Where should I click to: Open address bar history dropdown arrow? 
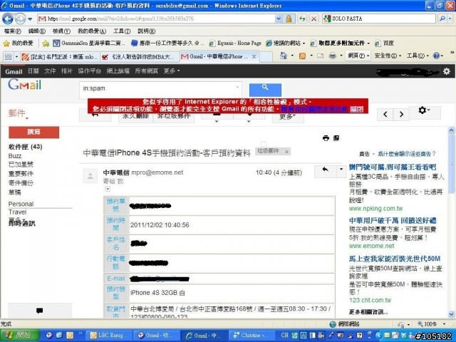[x=279, y=19]
